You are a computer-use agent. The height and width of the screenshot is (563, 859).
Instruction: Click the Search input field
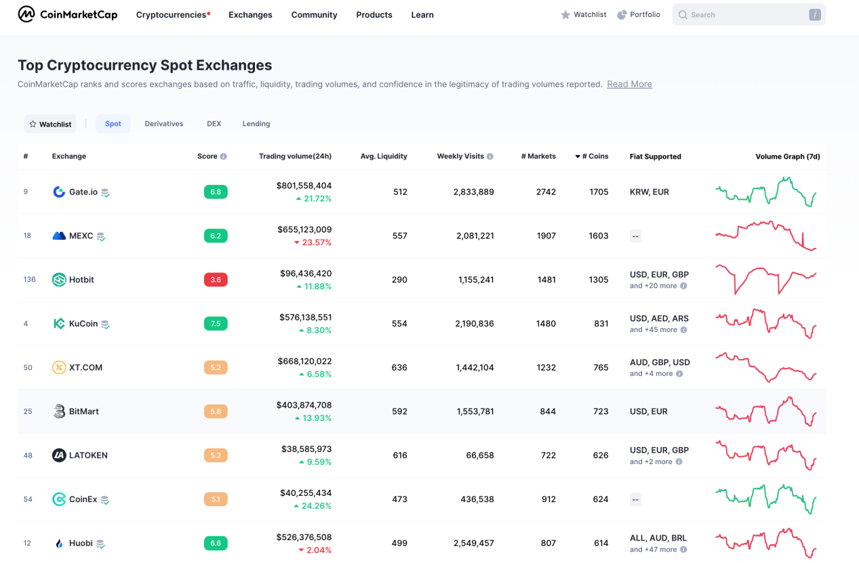pos(746,15)
